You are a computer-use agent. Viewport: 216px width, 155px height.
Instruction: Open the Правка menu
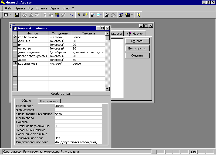point(20,8)
